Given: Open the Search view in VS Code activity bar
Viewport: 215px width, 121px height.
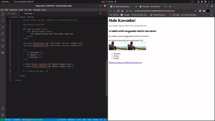Looking at the screenshot, I should coord(3,21).
